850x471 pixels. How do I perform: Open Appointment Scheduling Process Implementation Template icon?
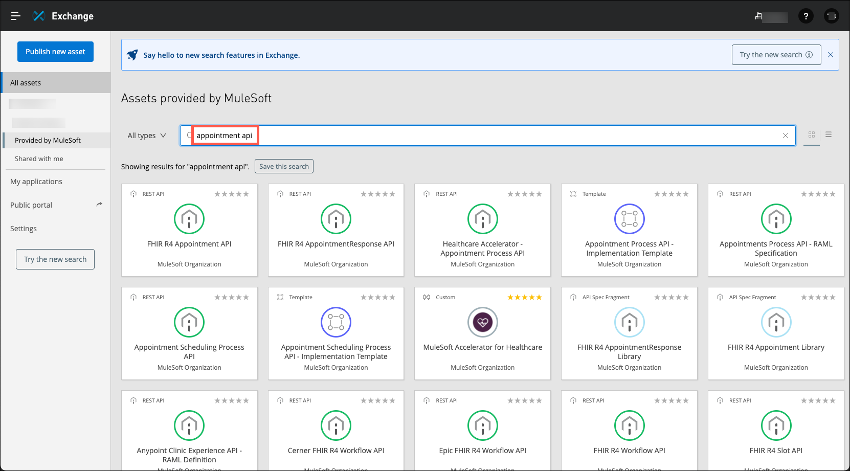pyautogui.click(x=336, y=322)
